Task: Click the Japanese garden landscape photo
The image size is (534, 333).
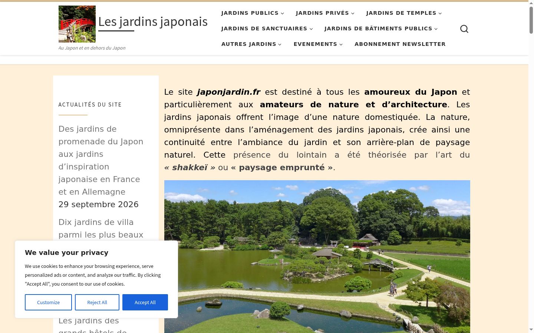Action: (x=317, y=256)
